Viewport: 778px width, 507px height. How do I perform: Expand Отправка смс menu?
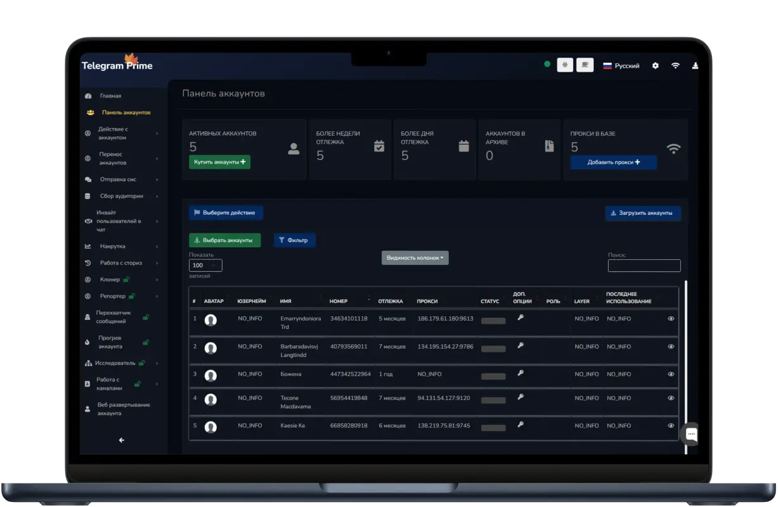click(121, 180)
